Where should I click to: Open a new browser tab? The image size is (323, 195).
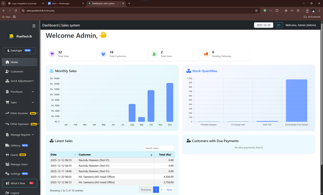coord(129,4)
